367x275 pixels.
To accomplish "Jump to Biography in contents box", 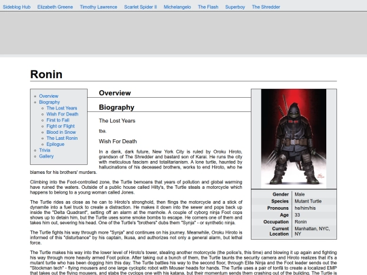I will pyautogui.click(x=50, y=102).
